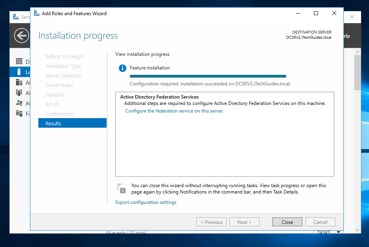369x247 pixels.
Task: Close the Server Manager window behind the wizard
Action: point(352,17)
